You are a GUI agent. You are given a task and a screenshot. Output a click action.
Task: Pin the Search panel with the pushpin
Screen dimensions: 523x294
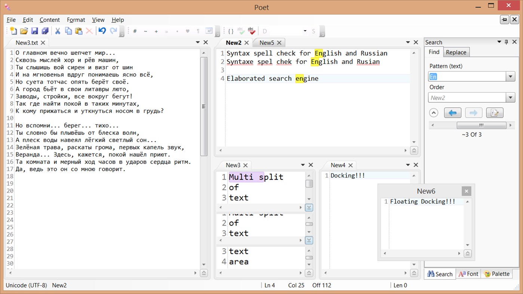[x=506, y=42]
